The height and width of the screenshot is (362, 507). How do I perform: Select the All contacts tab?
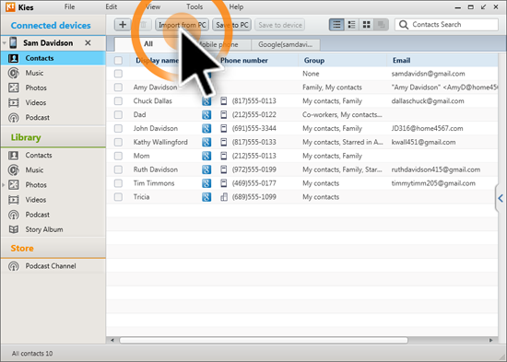[148, 44]
